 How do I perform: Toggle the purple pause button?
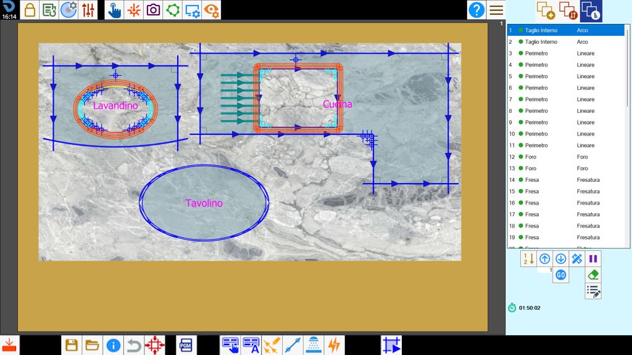click(x=593, y=258)
